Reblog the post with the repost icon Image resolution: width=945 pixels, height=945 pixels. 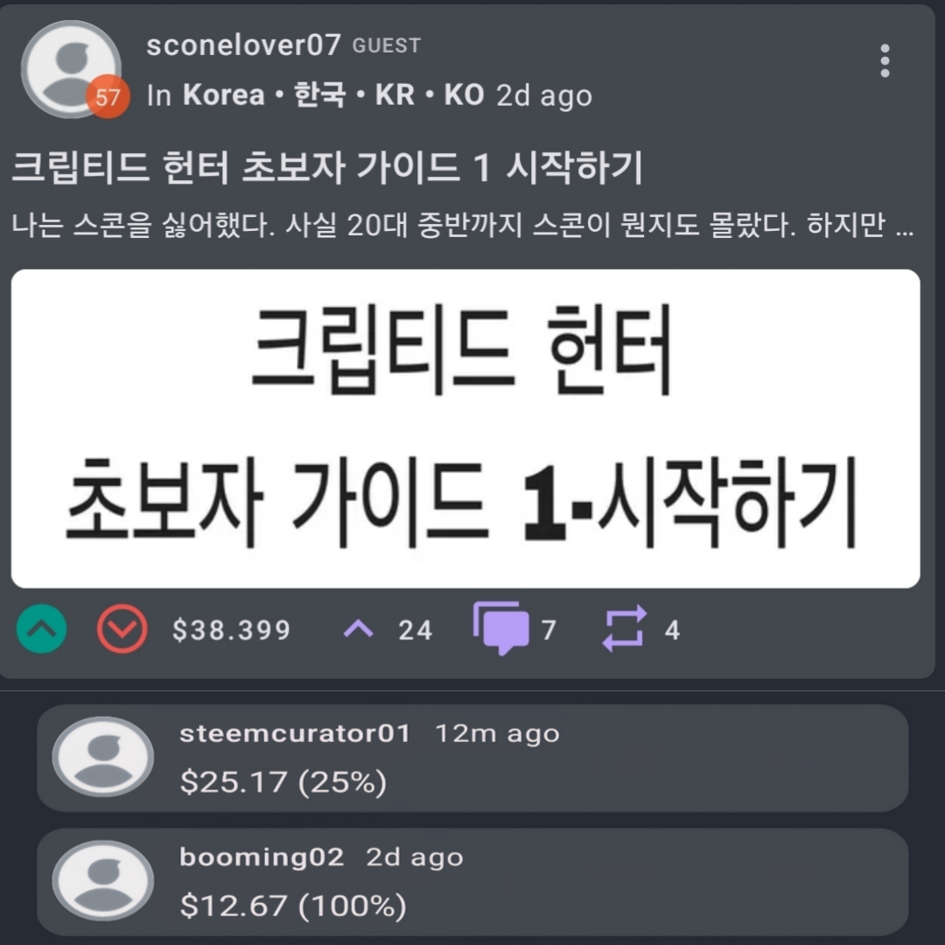pos(625,628)
